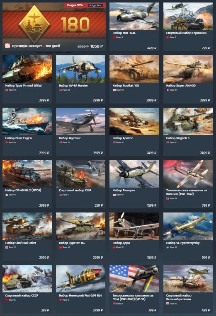Open the Type 74 mod G/Kai pack image

pyautogui.click(x=27, y=69)
